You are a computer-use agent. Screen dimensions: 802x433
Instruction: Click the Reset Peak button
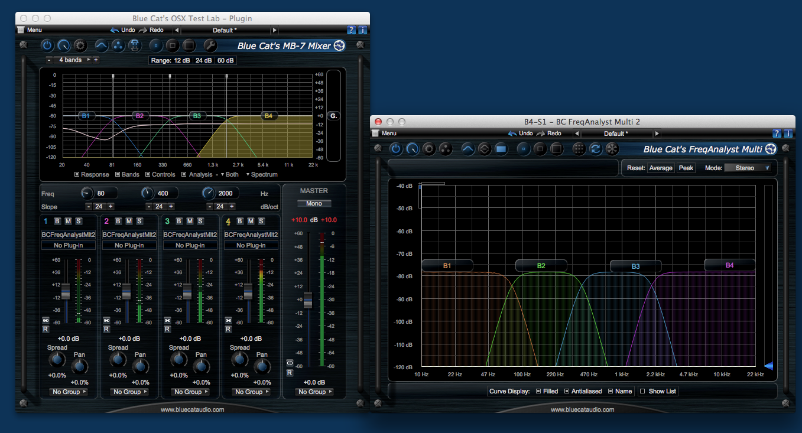pyautogui.click(x=686, y=168)
